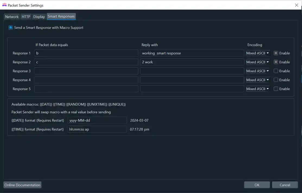Select the Smart Responses tab
The width and height of the screenshot is (302, 193).
coord(61,16)
